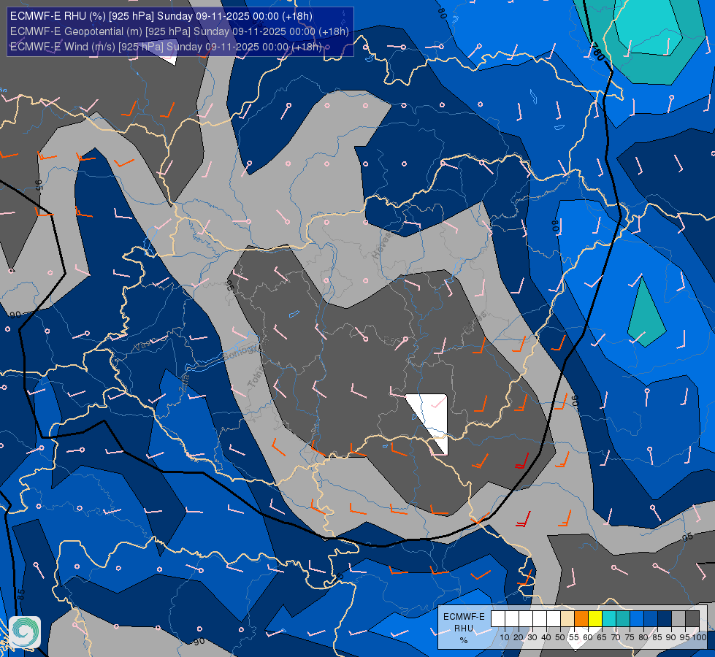
Task: Click the legend tick label 10
Action: tap(505, 637)
